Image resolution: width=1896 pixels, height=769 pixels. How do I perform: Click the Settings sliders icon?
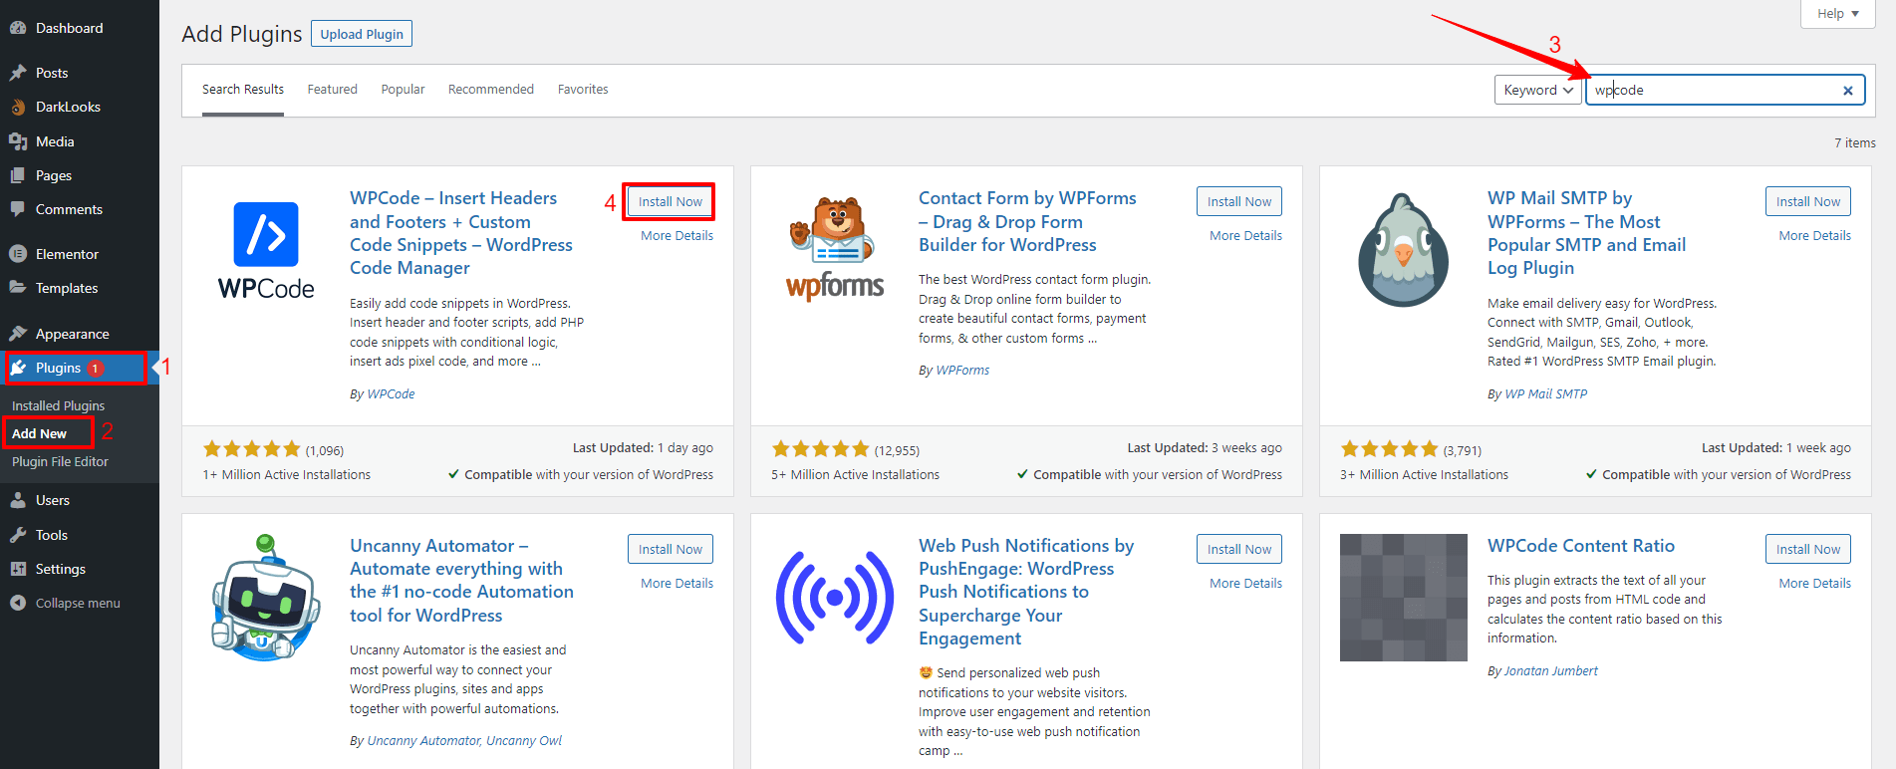[x=18, y=569]
